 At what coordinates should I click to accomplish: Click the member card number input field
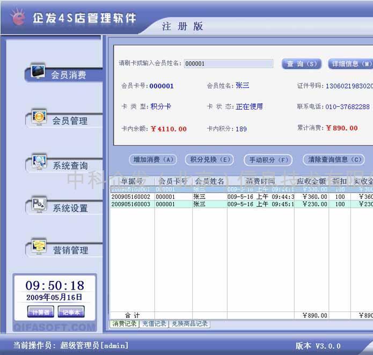(x=228, y=63)
